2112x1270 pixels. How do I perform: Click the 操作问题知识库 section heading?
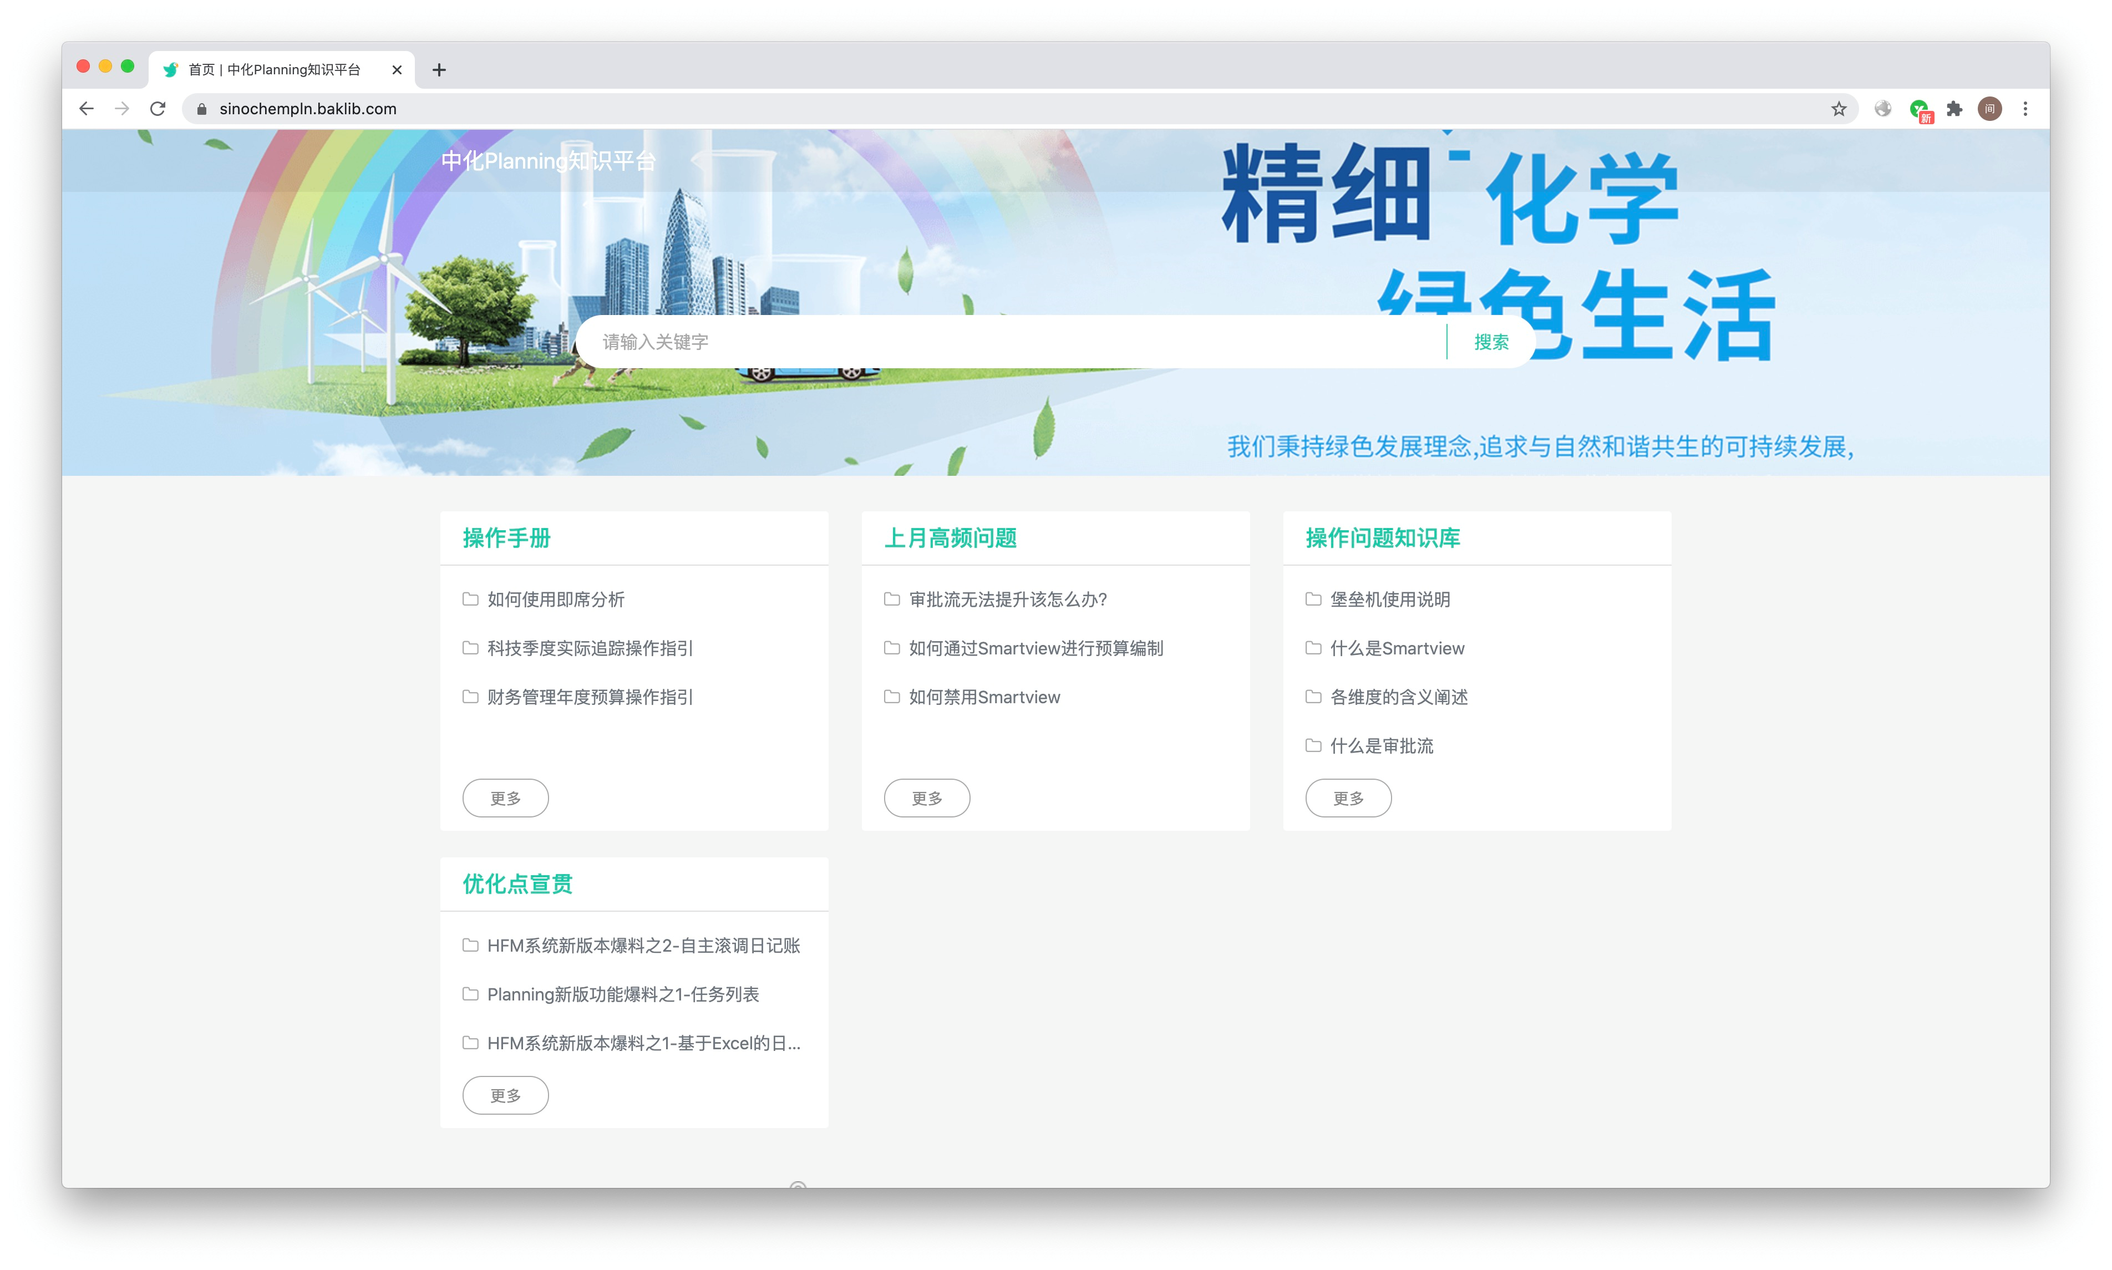[1382, 537]
